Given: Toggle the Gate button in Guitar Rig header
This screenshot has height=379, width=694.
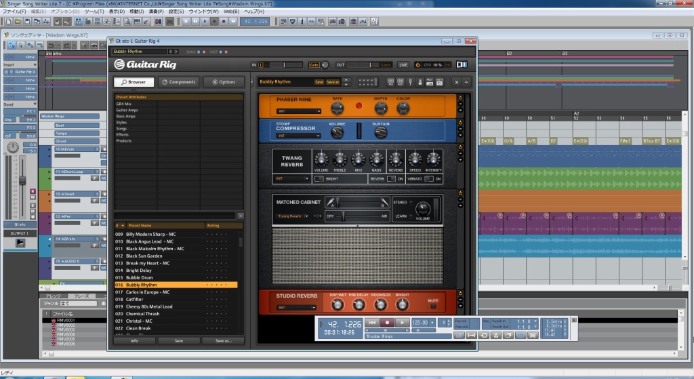Looking at the screenshot, I should coord(314,64).
